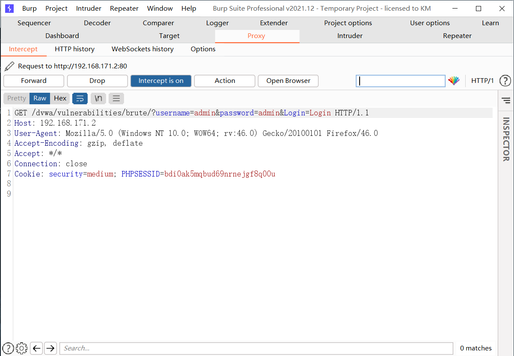Switch to the Dashboard tab

(62, 36)
